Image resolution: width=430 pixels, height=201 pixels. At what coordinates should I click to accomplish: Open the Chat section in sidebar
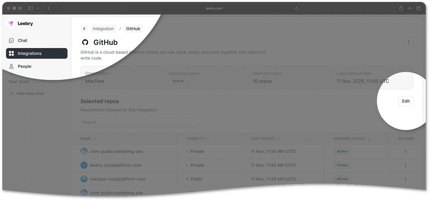[x=37, y=40]
